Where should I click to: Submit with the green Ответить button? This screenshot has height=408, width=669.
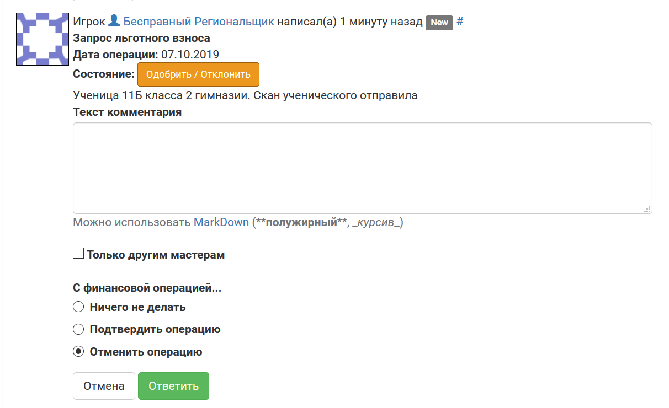click(173, 386)
